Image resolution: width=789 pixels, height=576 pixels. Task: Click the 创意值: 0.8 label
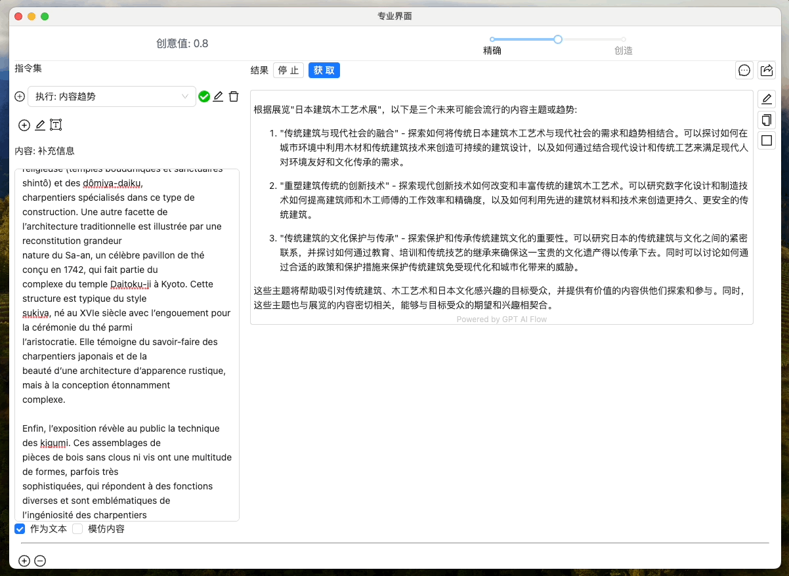(182, 44)
